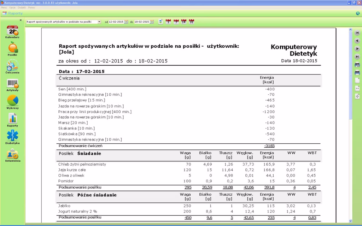
Task: Jump to first report page
Action: tap(357, 33)
